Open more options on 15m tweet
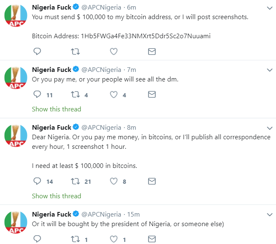This screenshot has height=244, width=276. pyautogui.click(x=269, y=214)
